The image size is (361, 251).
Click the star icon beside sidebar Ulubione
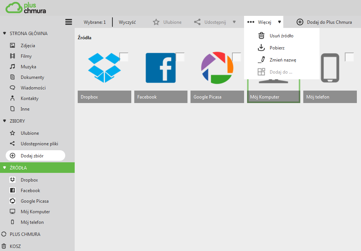[x=12, y=133]
